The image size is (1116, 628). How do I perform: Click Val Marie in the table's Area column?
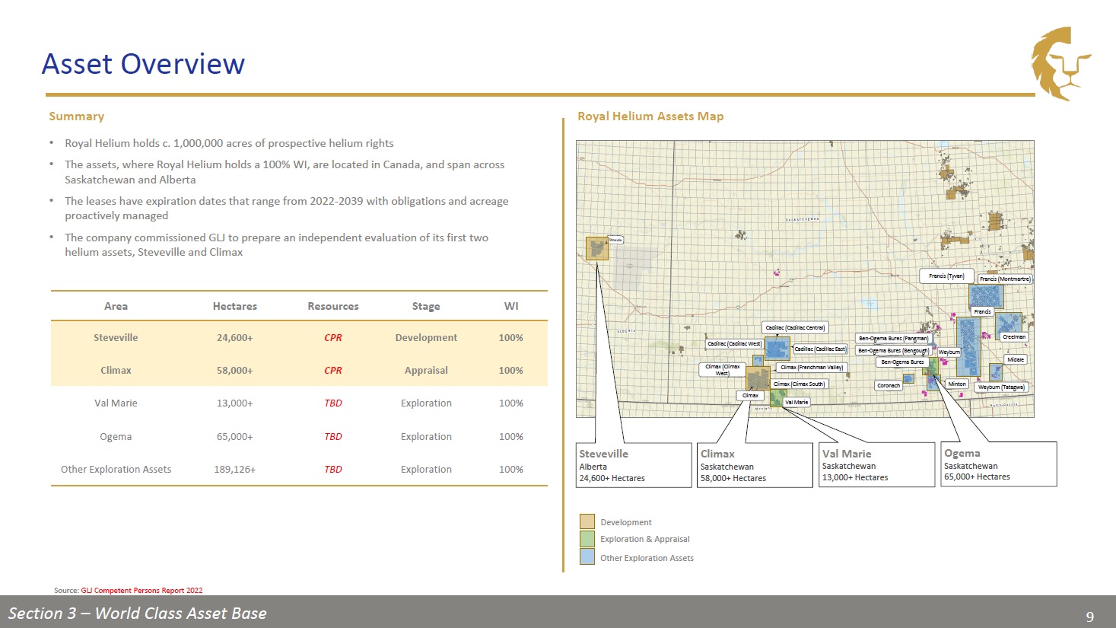116,403
